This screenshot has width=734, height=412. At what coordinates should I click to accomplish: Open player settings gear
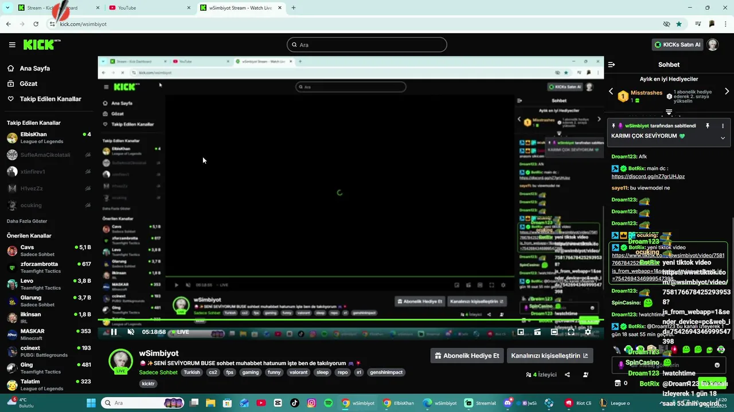(588, 332)
